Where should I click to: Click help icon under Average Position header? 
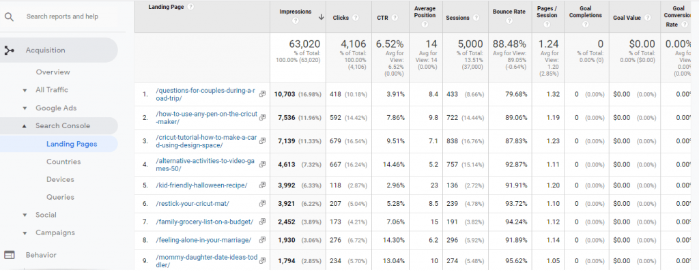coord(425,24)
